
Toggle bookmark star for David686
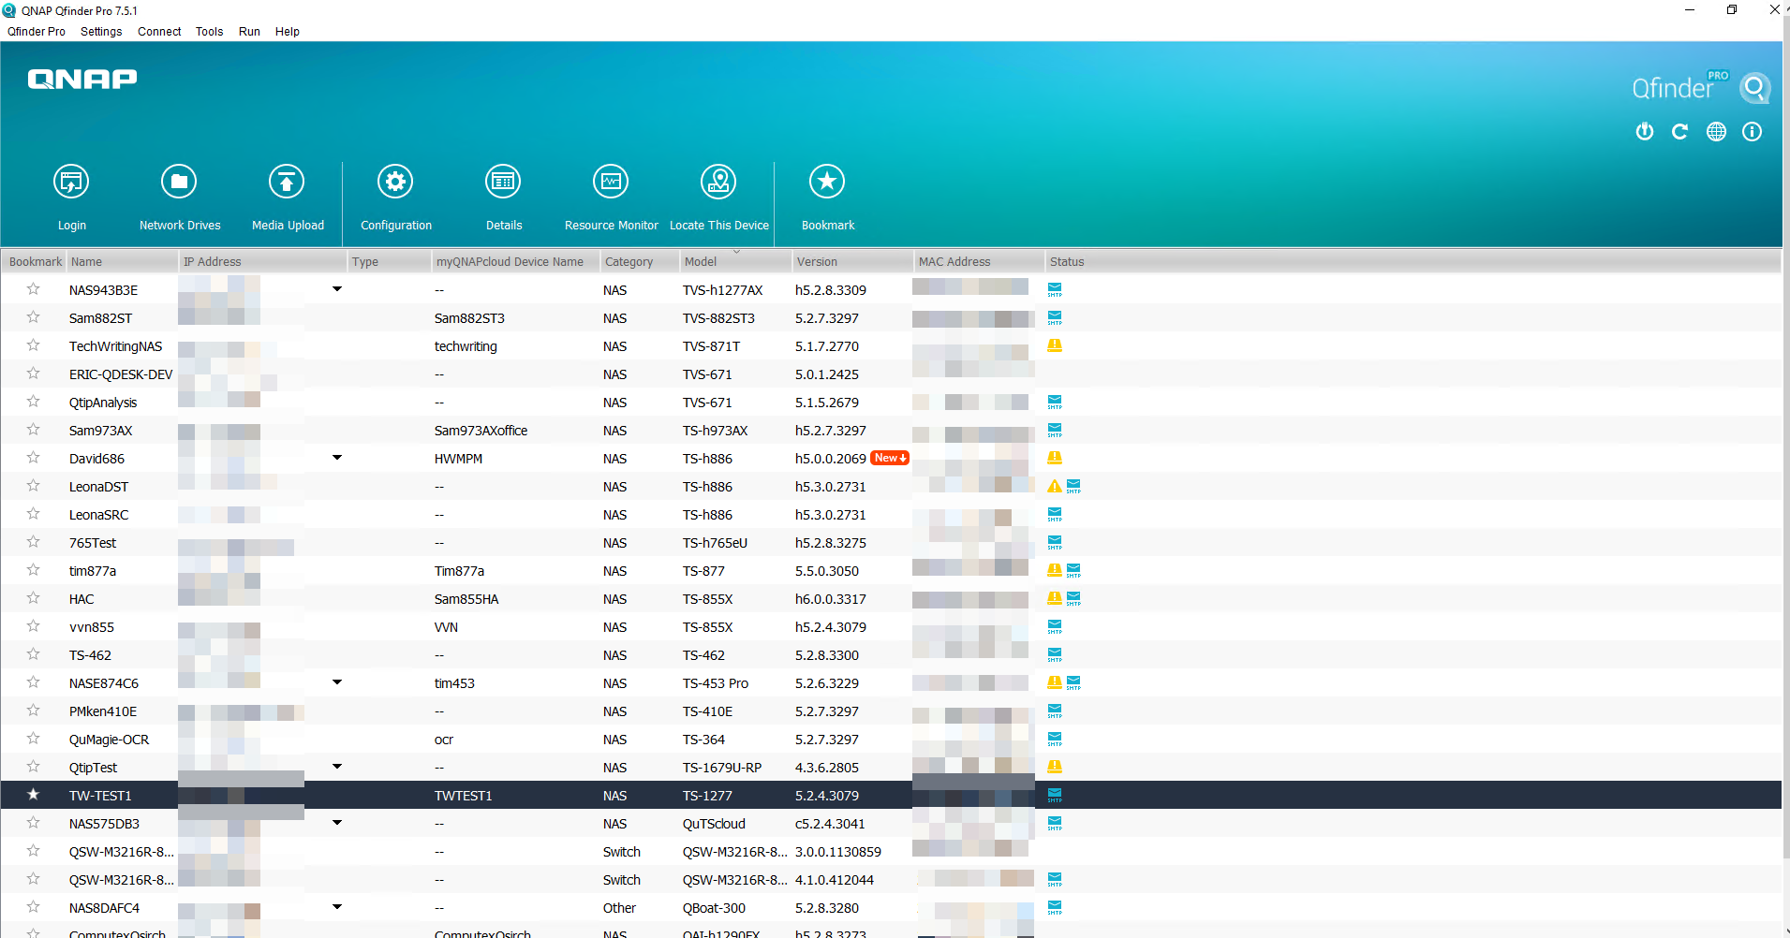coord(34,458)
